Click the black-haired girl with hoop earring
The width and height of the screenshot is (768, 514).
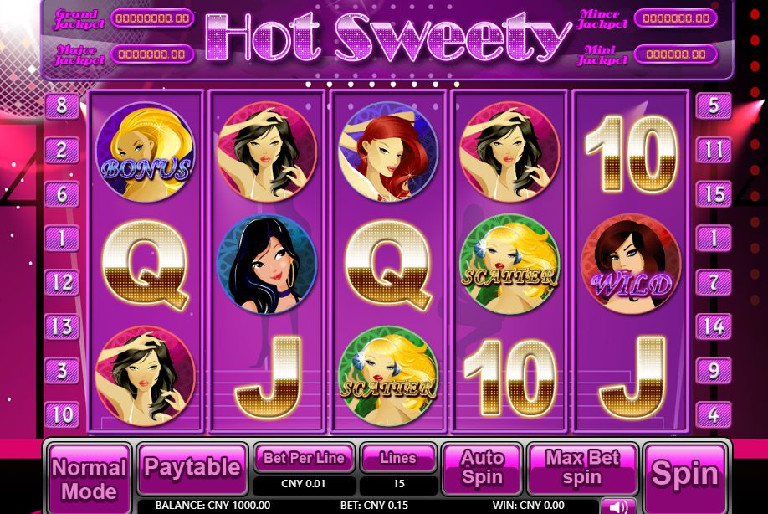click(x=267, y=264)
